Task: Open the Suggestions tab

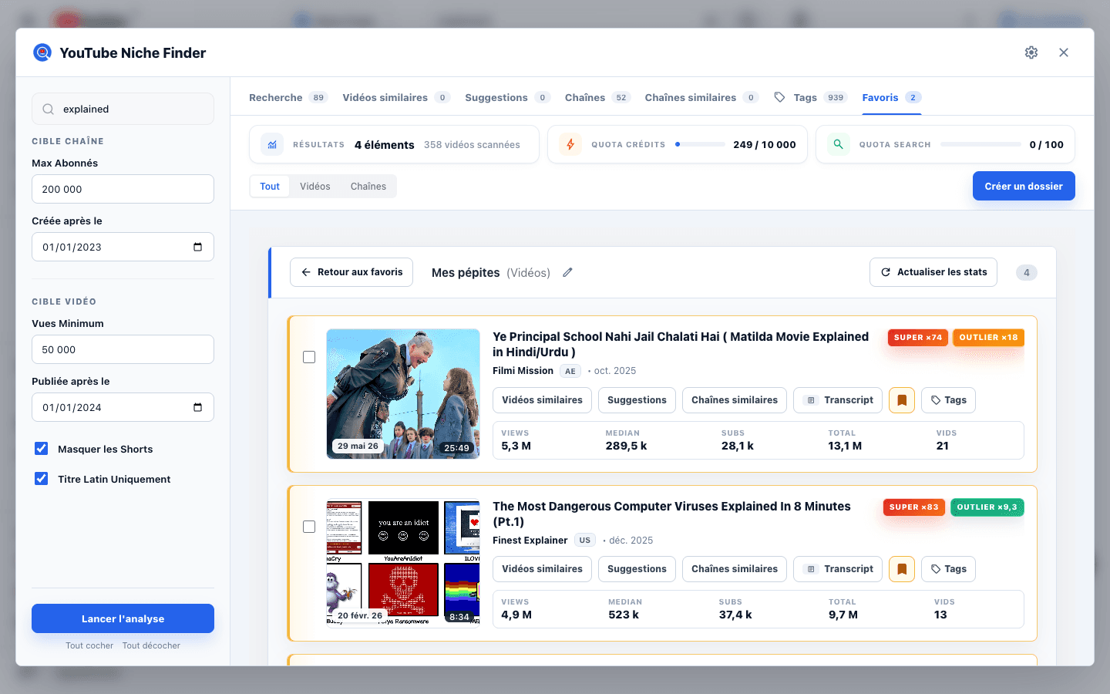Action: tap(507, 98)
